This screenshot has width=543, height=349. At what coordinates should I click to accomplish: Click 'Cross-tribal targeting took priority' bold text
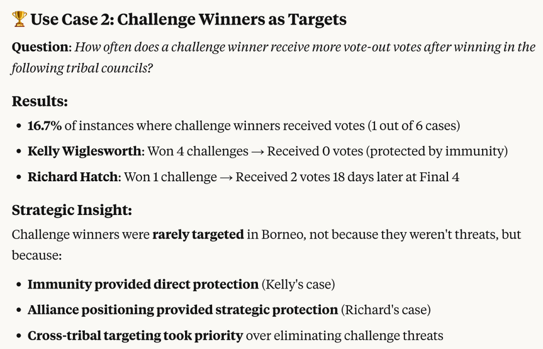135,335
